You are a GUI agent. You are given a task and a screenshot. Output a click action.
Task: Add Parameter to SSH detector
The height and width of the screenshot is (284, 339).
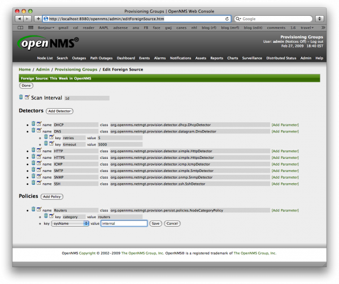click(285, 184)
